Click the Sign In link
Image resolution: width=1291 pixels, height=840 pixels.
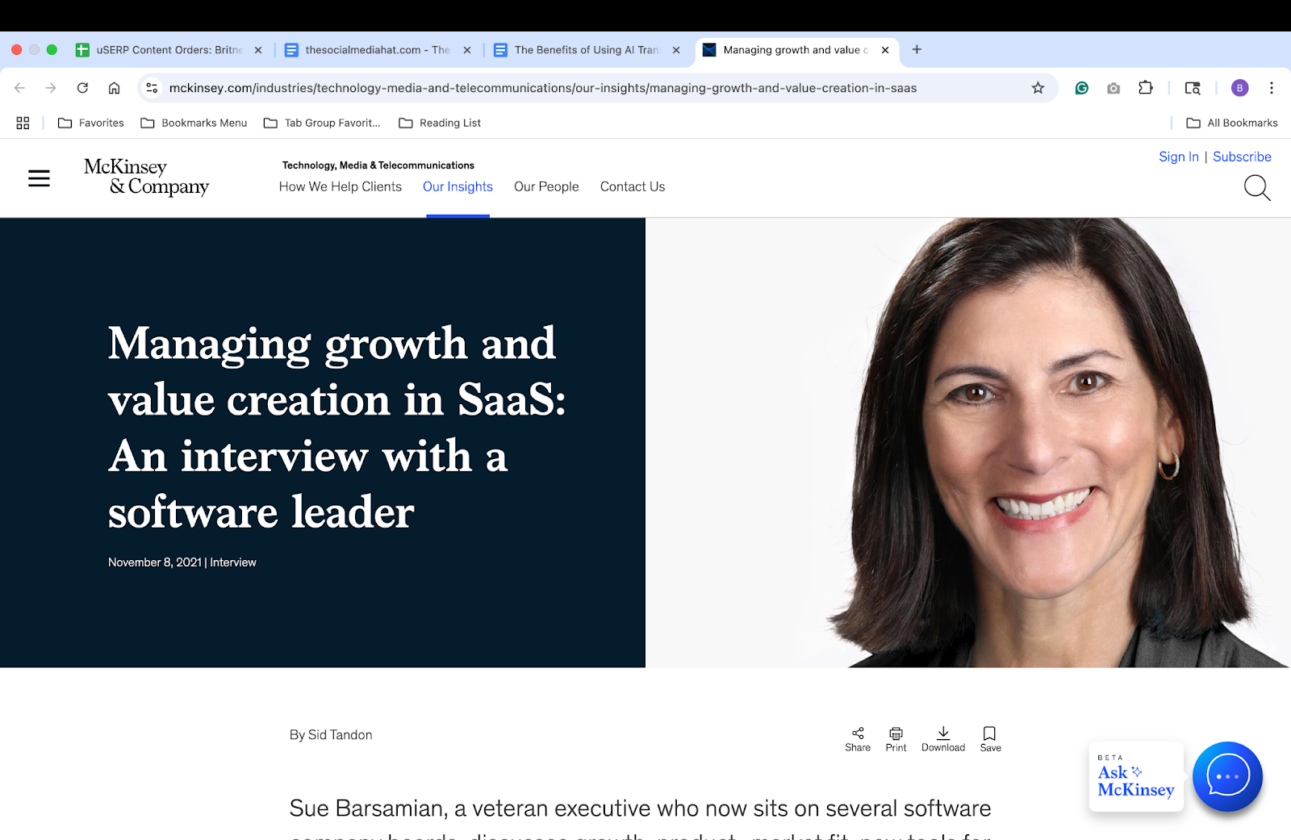coord(1179,157)
